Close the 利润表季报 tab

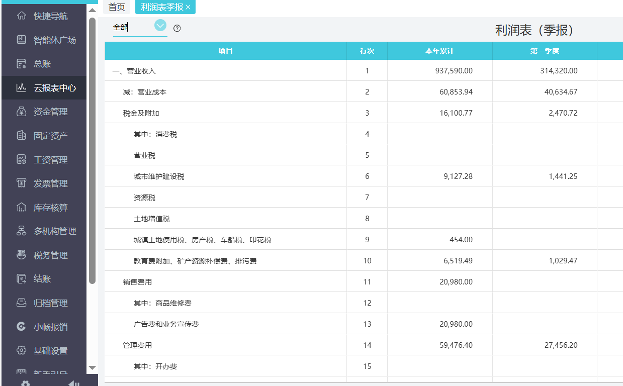[189, 7]
